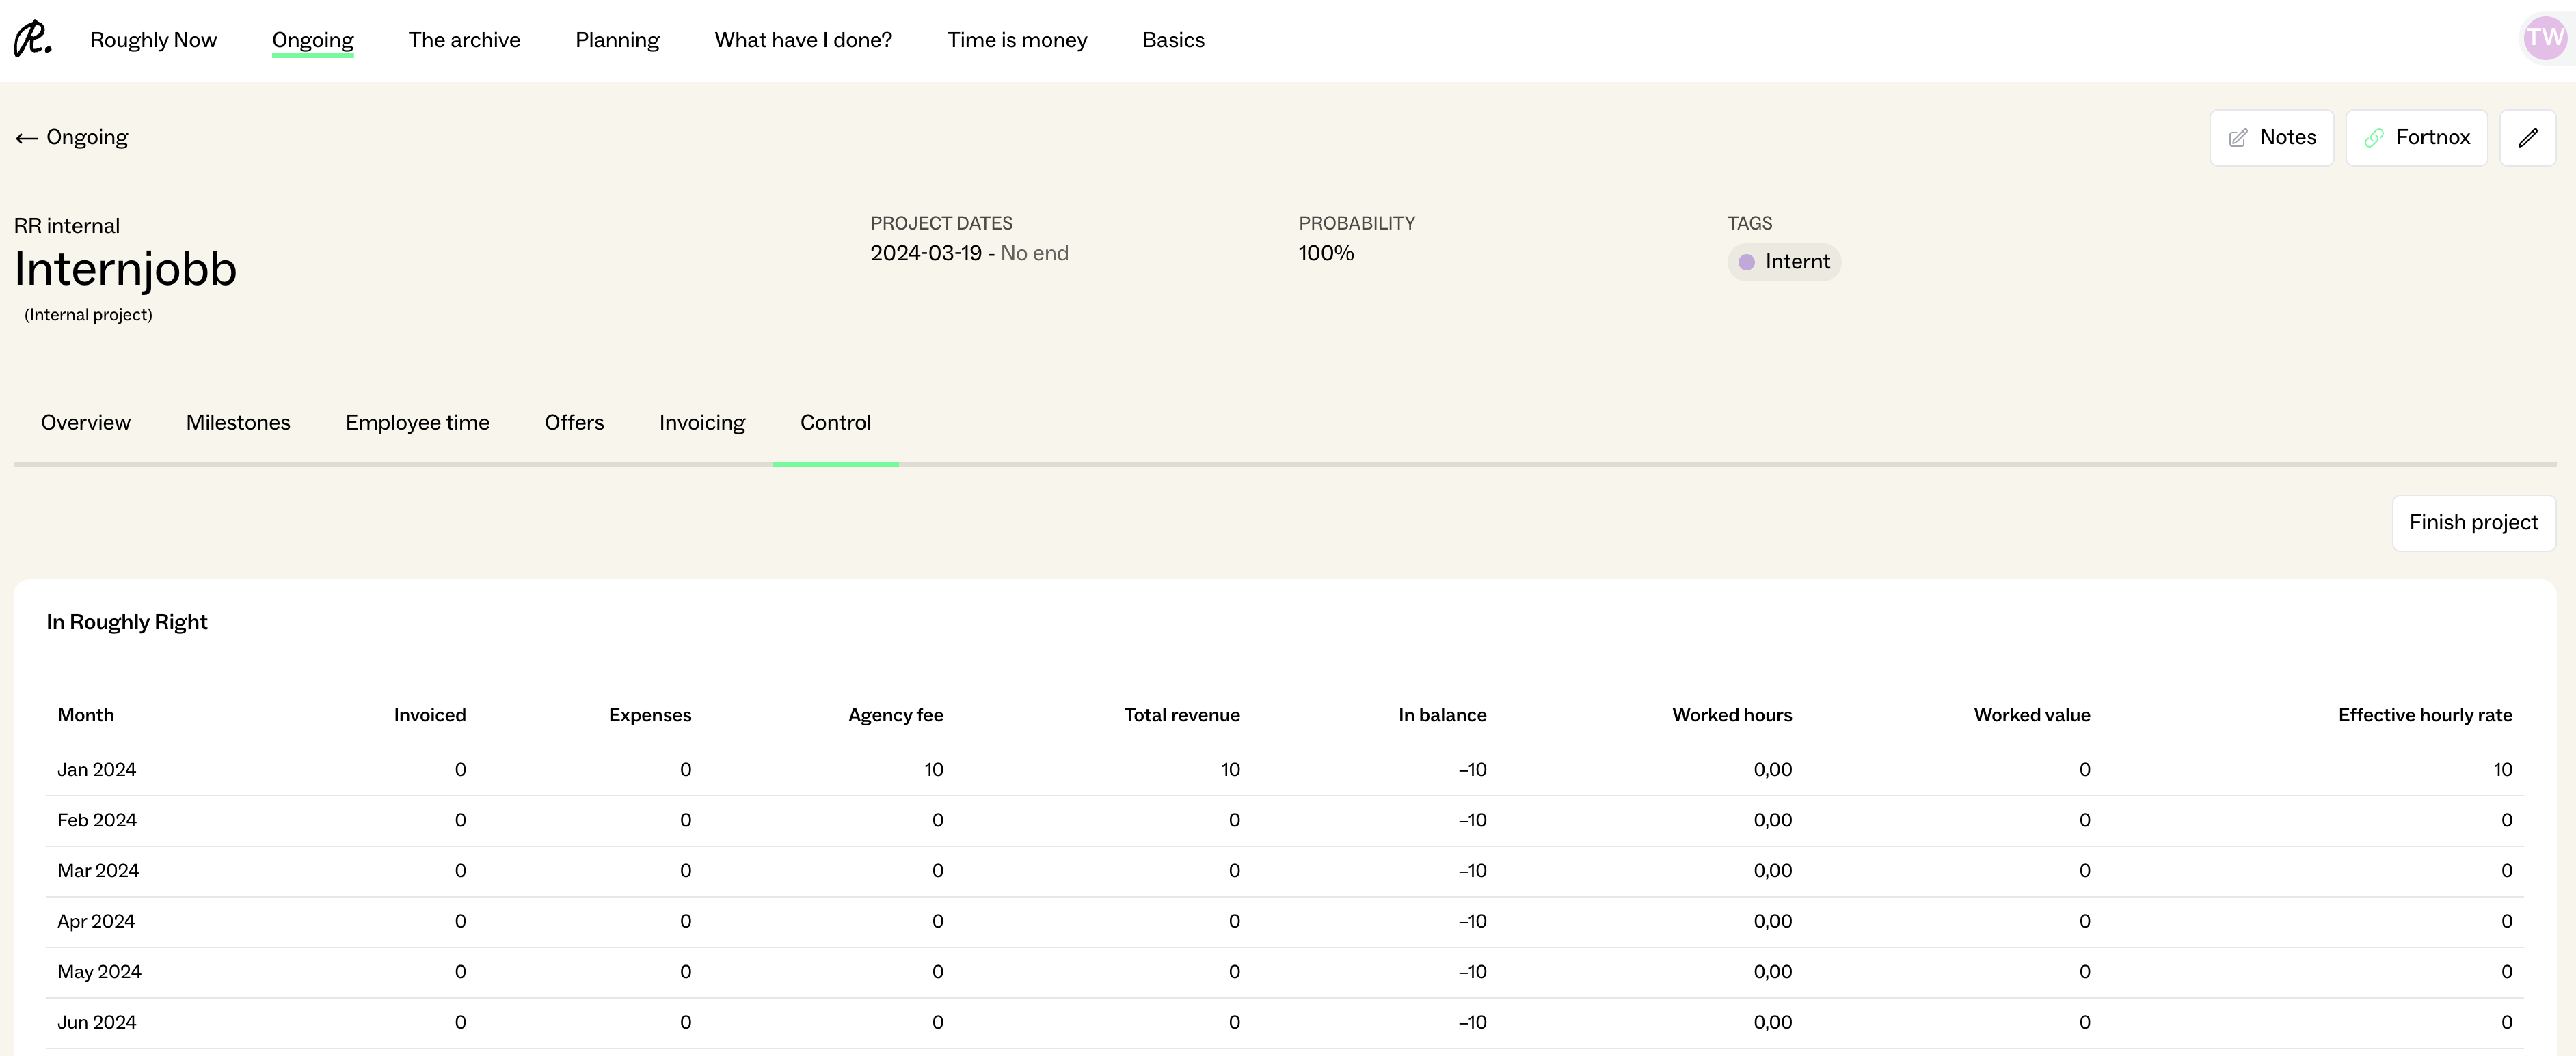Switch to the Overview tab
This screenshot has height=1056, width=2576.
coord(86,423)
